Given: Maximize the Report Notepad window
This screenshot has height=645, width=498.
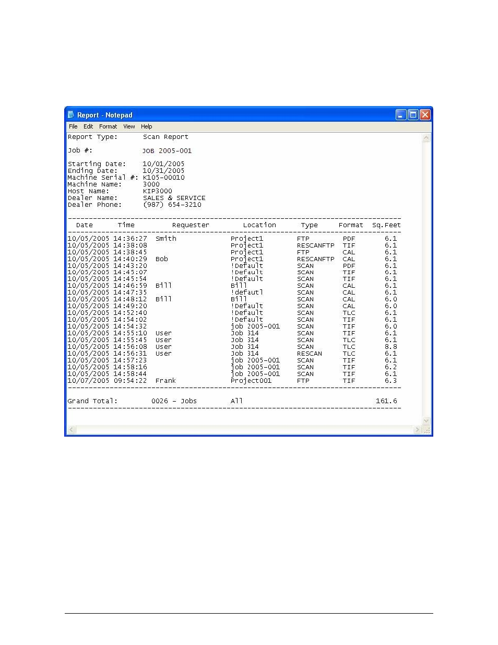Looking at the screenshot, I should [413, 115].
